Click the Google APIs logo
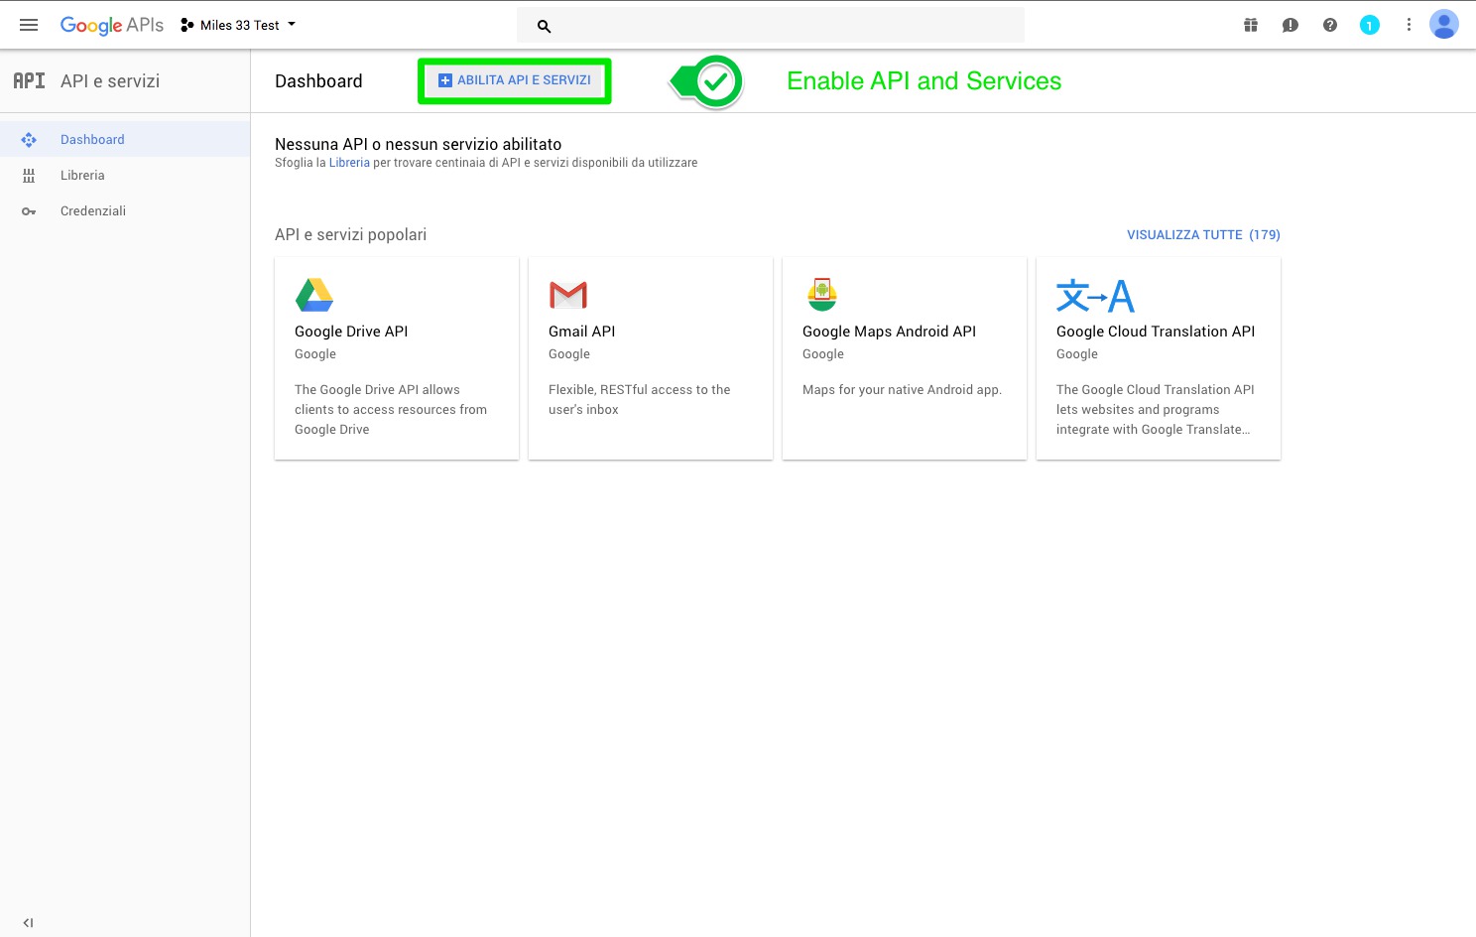The image size is (1476, 937). [x=111, y=25]
